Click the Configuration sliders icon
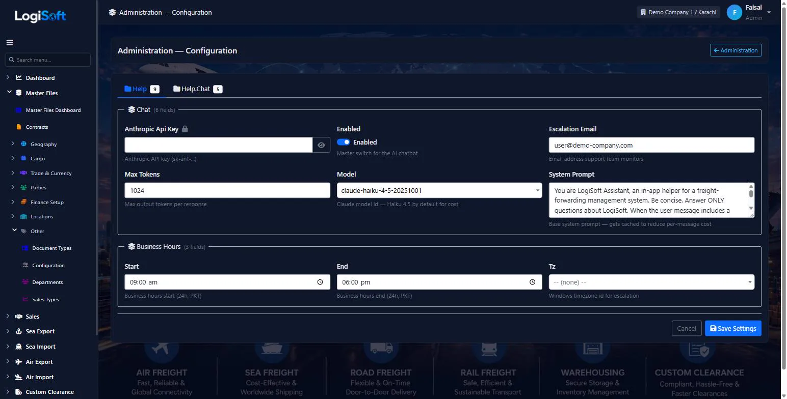The image size is (787, 399). (25, 265)
